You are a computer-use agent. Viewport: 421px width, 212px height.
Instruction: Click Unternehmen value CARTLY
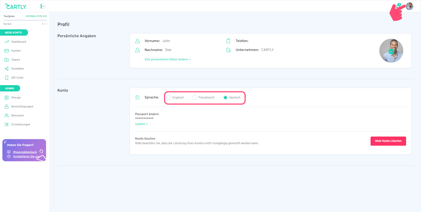pyautogui.click(x=267, y=50)
